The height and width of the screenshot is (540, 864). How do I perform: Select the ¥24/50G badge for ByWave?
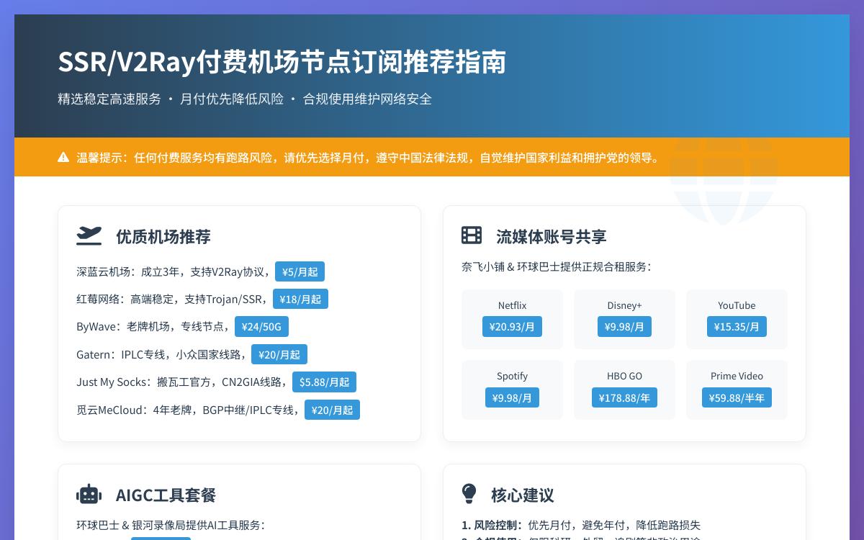[x=261, y=326]
